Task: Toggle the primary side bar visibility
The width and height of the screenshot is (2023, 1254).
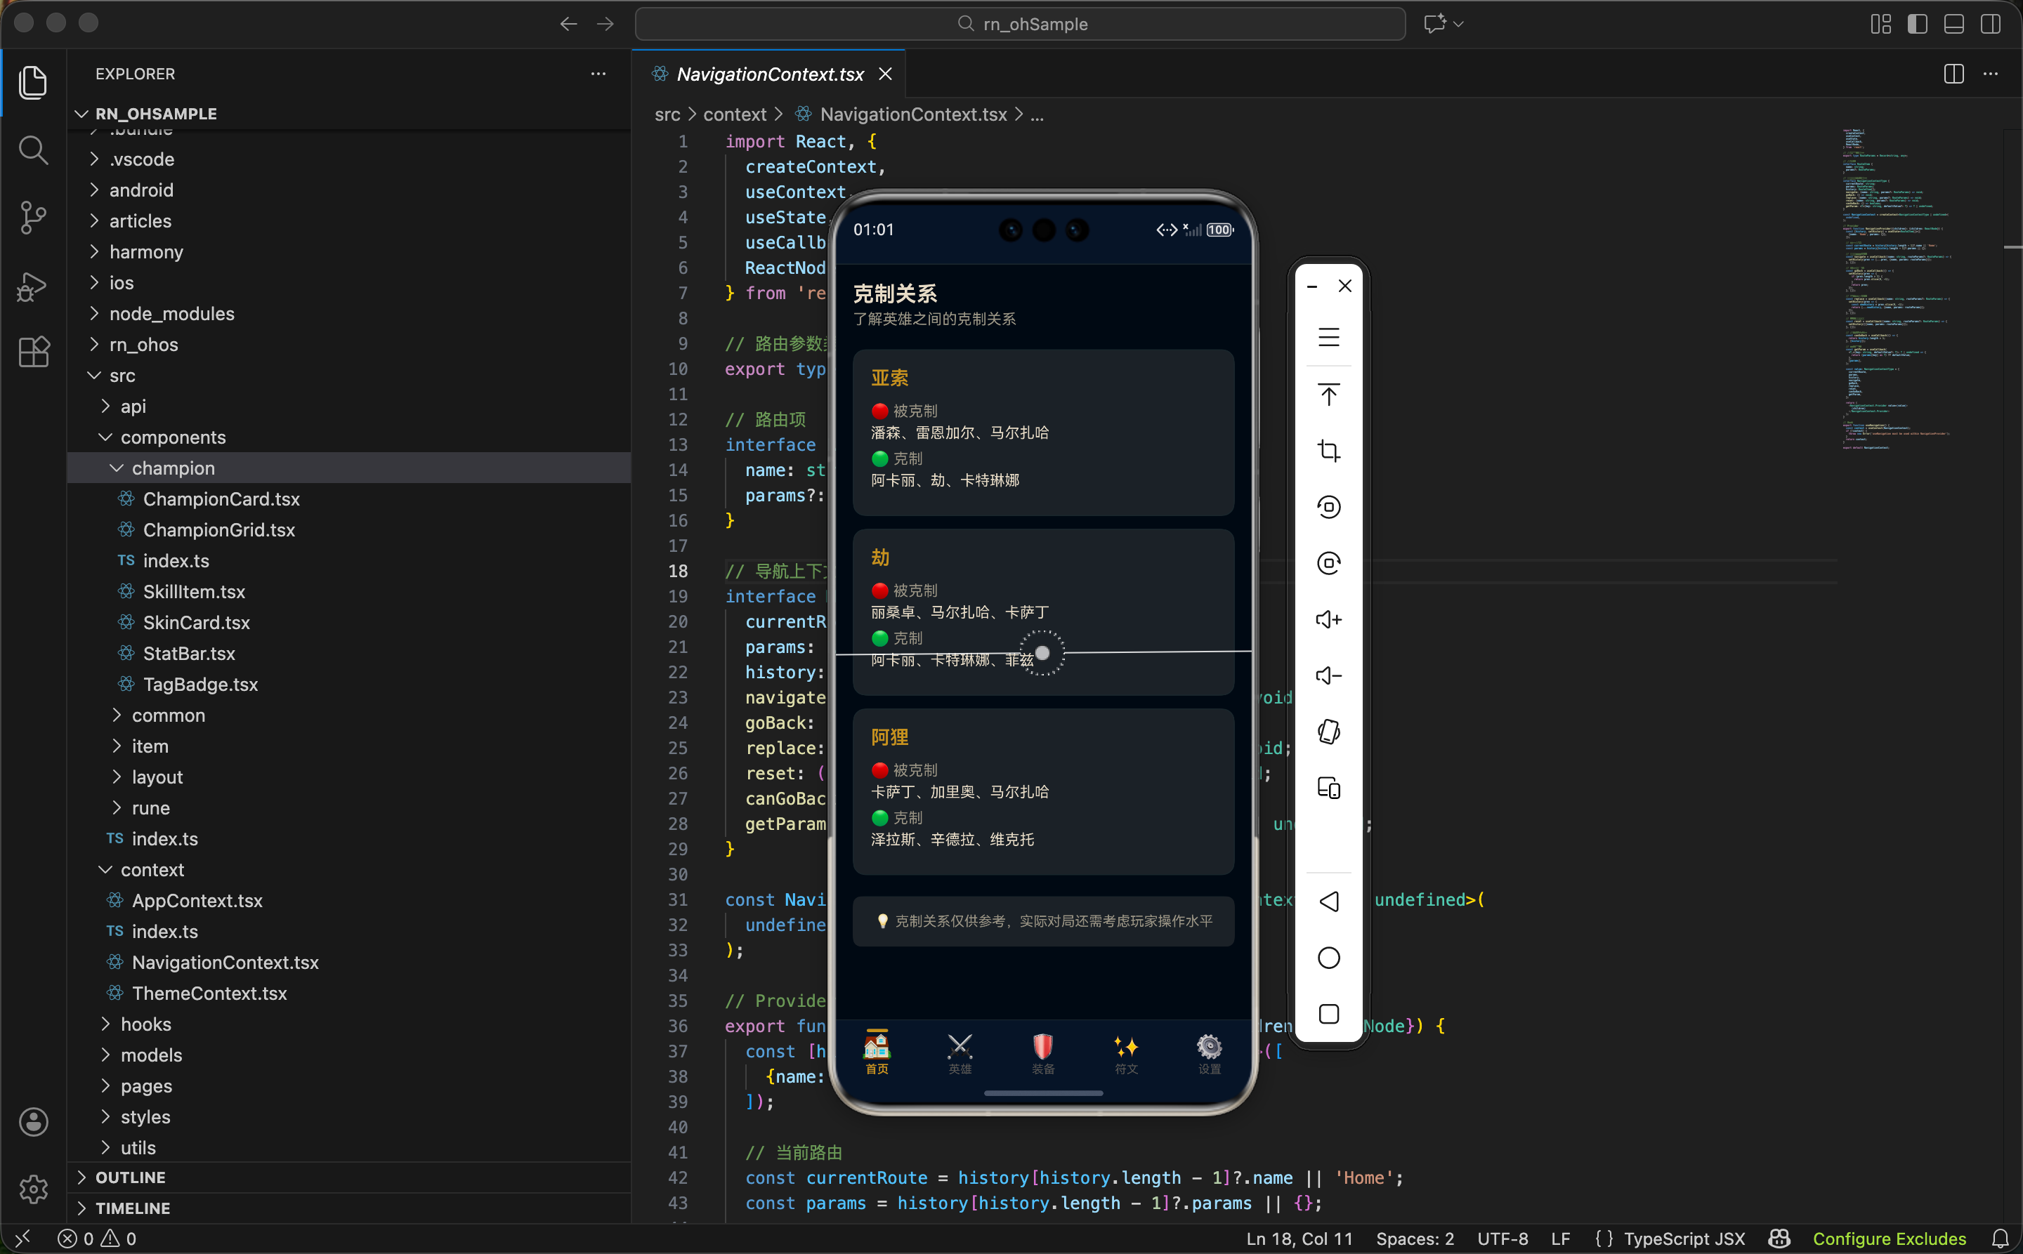Action: 1917,24
